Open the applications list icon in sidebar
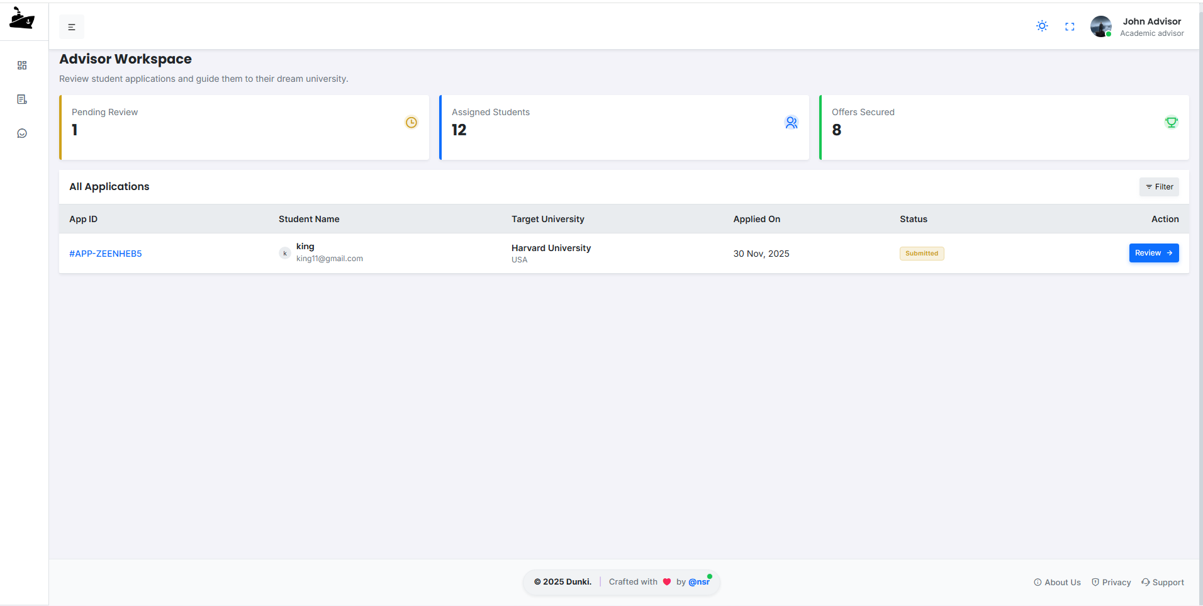Image resolution: width=1203 pixels, height=606 pixels. pyautogui.click(x=22, y=99)
